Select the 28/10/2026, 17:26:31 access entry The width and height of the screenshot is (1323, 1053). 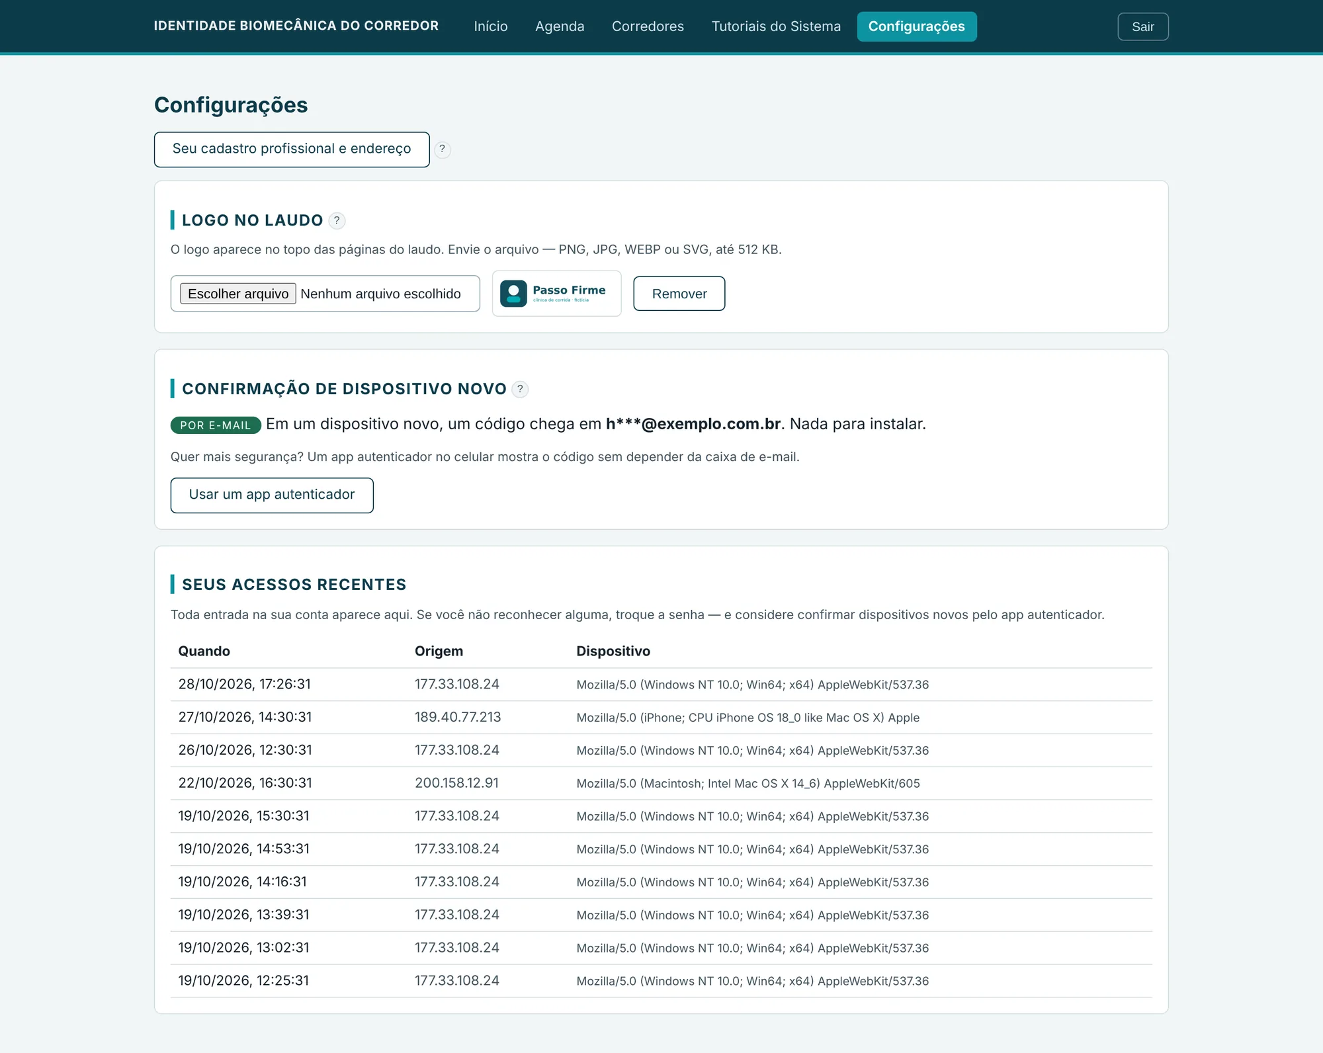click(x=661, y=685)
